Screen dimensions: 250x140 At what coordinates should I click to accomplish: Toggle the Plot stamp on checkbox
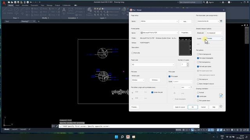[x=198, y=79]
